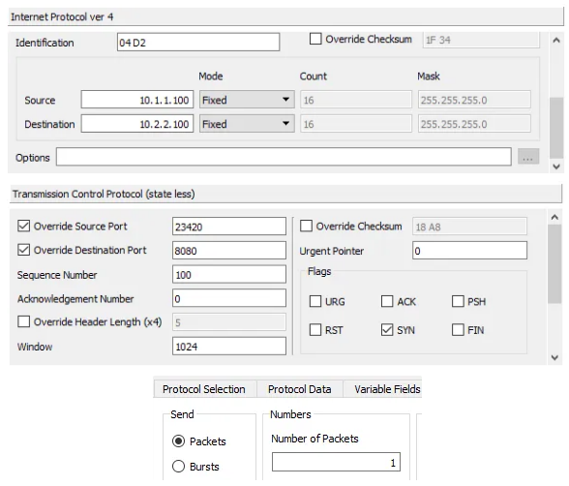
Task: Click the Options text field
Action: [x=284, y=157]
